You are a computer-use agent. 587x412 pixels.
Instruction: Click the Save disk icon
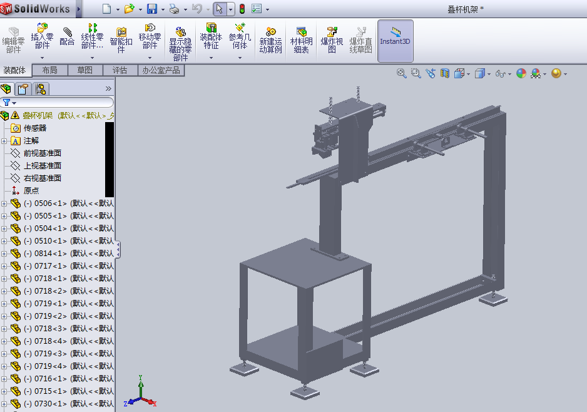pyautogui.click(x=151, y=9)
